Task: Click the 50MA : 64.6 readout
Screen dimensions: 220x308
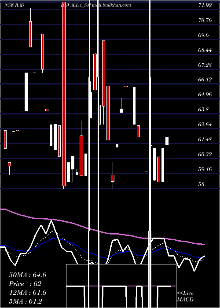Action: click(27, 275)
